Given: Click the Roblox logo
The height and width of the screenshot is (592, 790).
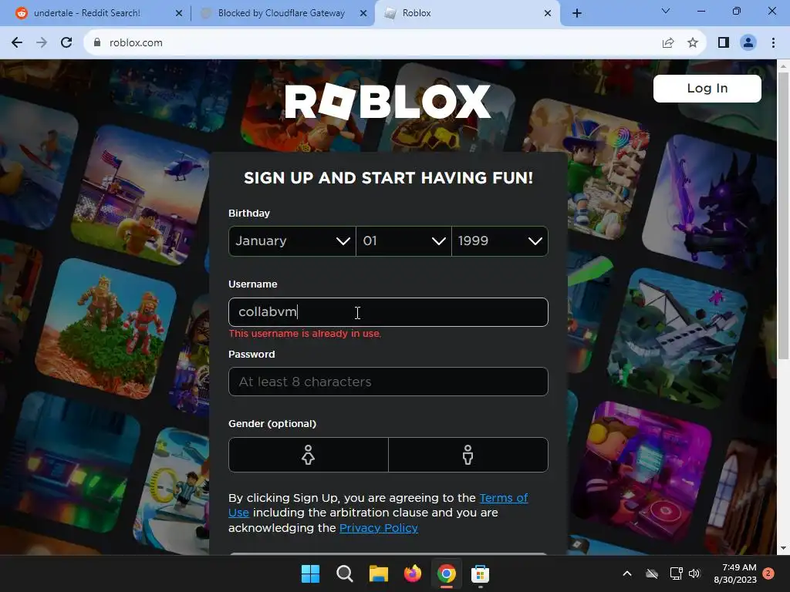Looking at the screenshot, I should [387, 101].
